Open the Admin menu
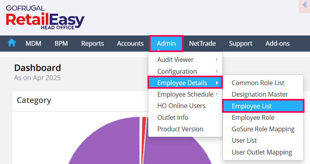 click(166, 43)
